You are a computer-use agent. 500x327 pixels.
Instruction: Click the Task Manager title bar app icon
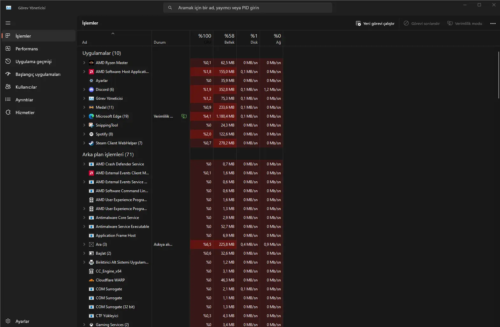tap(9, 8)
